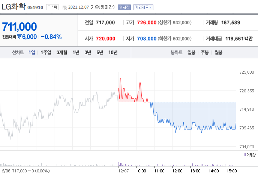Click the 13:00 time axis label
258x178 pixels.
pyautogui.click(x=195, y=171)
